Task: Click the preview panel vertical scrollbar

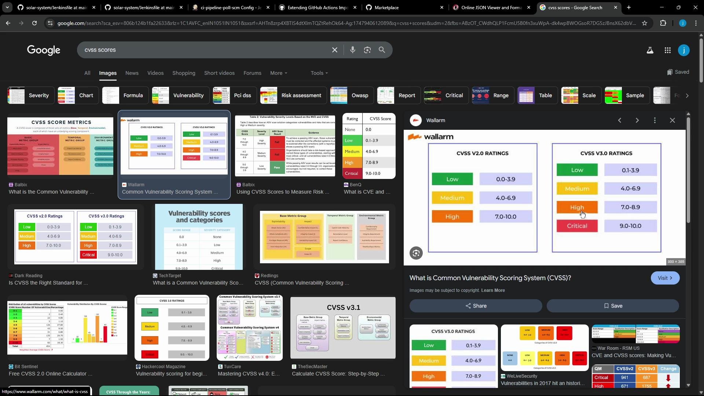Action: coord(688,170)
